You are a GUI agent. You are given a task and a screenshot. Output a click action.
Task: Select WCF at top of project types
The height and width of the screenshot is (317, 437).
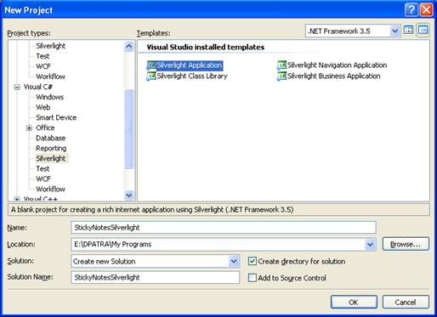pyautogui.click(x=43, y=66)
